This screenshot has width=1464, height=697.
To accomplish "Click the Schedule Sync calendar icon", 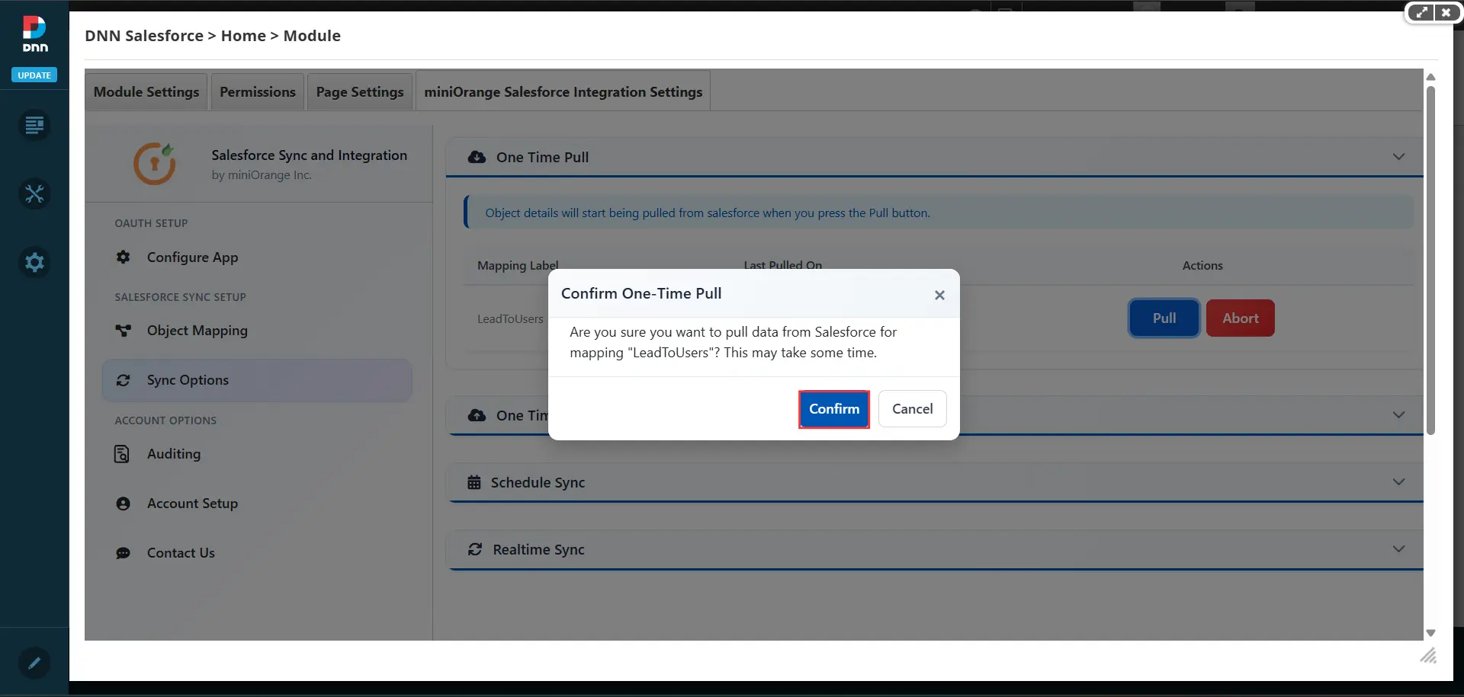I will (474, 482).
